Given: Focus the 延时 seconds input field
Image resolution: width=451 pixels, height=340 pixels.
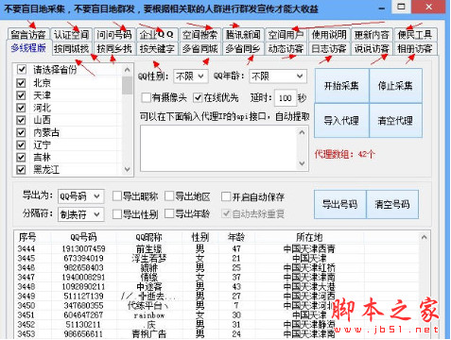Looking at the screenshot, I should [286, 98].
